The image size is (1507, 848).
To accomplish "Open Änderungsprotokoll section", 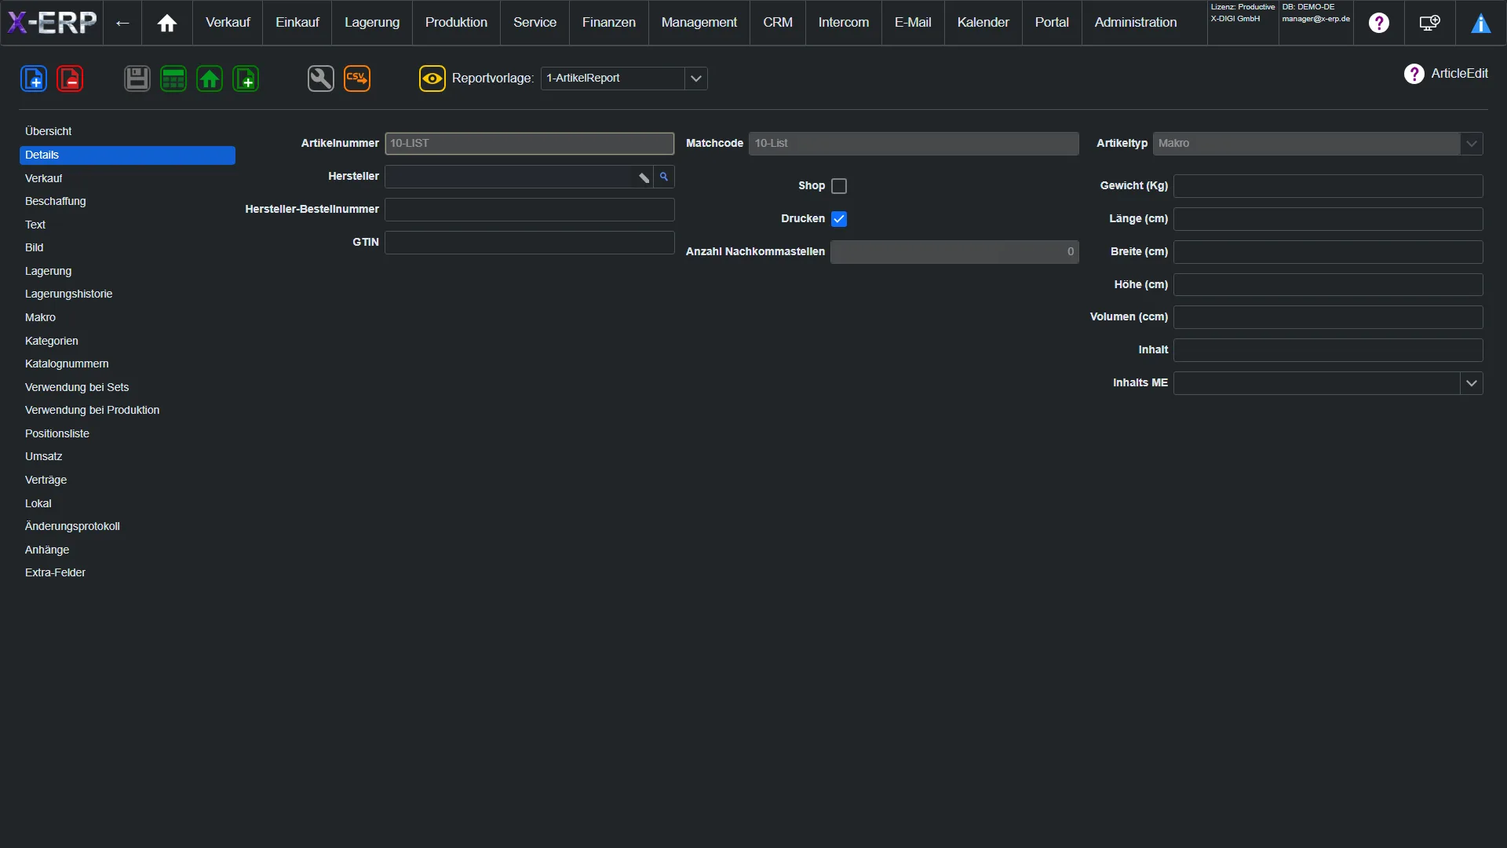I will (127, 527).
